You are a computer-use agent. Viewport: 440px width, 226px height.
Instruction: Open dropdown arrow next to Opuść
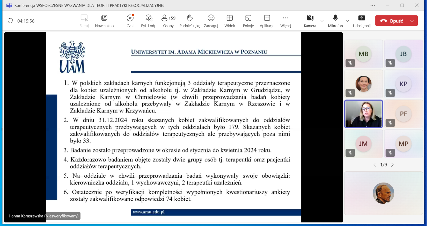point(412,21)
